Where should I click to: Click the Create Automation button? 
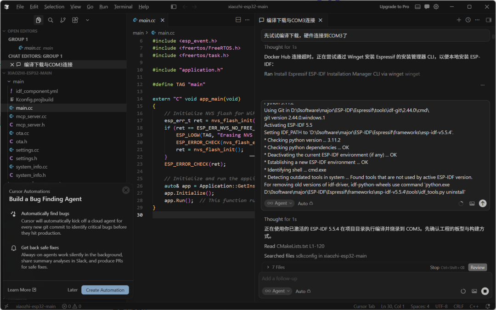pos(105,290)
